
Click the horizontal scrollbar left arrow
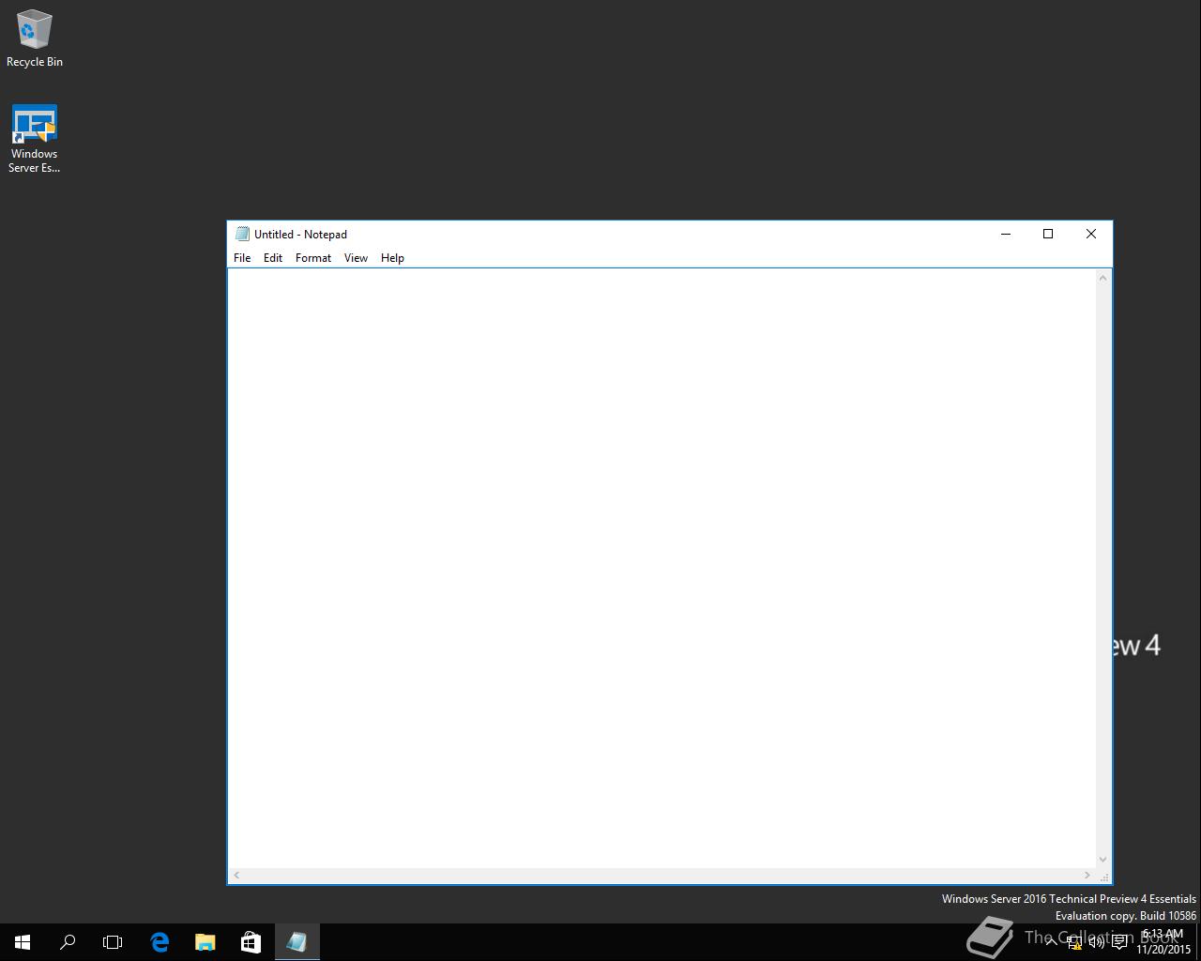[236, 875]
